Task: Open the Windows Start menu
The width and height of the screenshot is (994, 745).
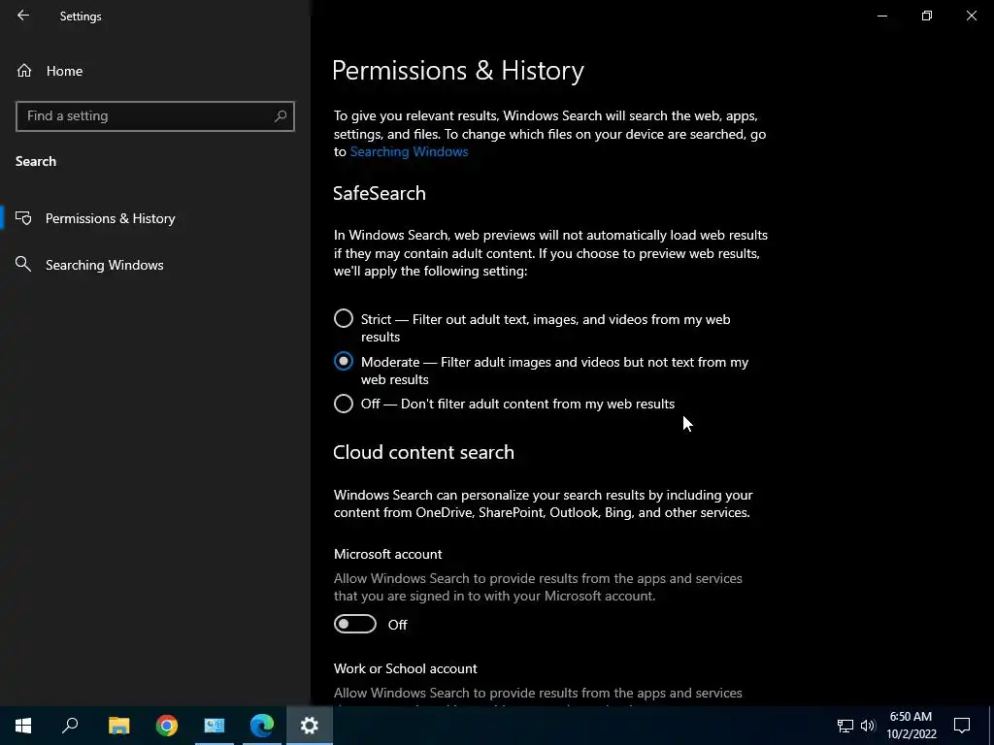Action: coord(23,726)
